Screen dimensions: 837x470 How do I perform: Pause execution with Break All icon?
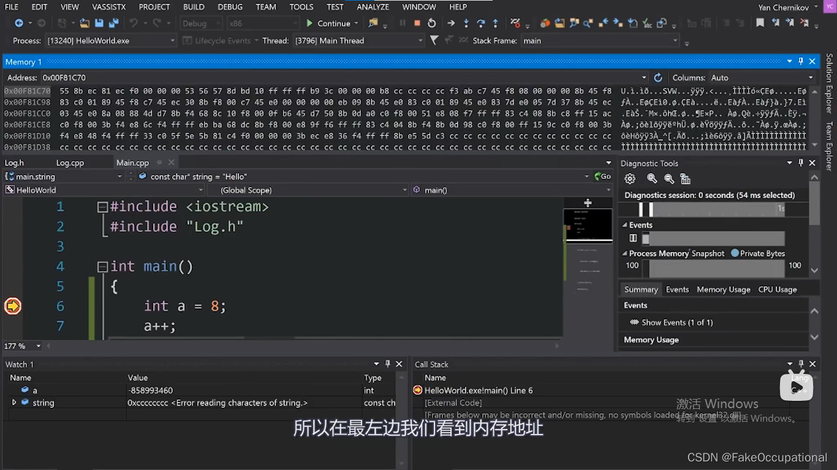pos(403,23)
